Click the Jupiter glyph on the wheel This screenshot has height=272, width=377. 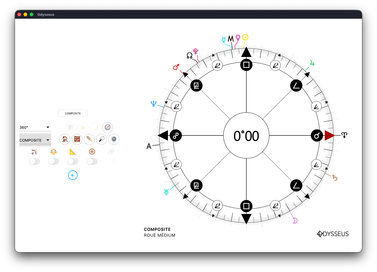click(312, 63)
